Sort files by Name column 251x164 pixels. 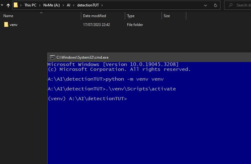click(x=8, y=16)
